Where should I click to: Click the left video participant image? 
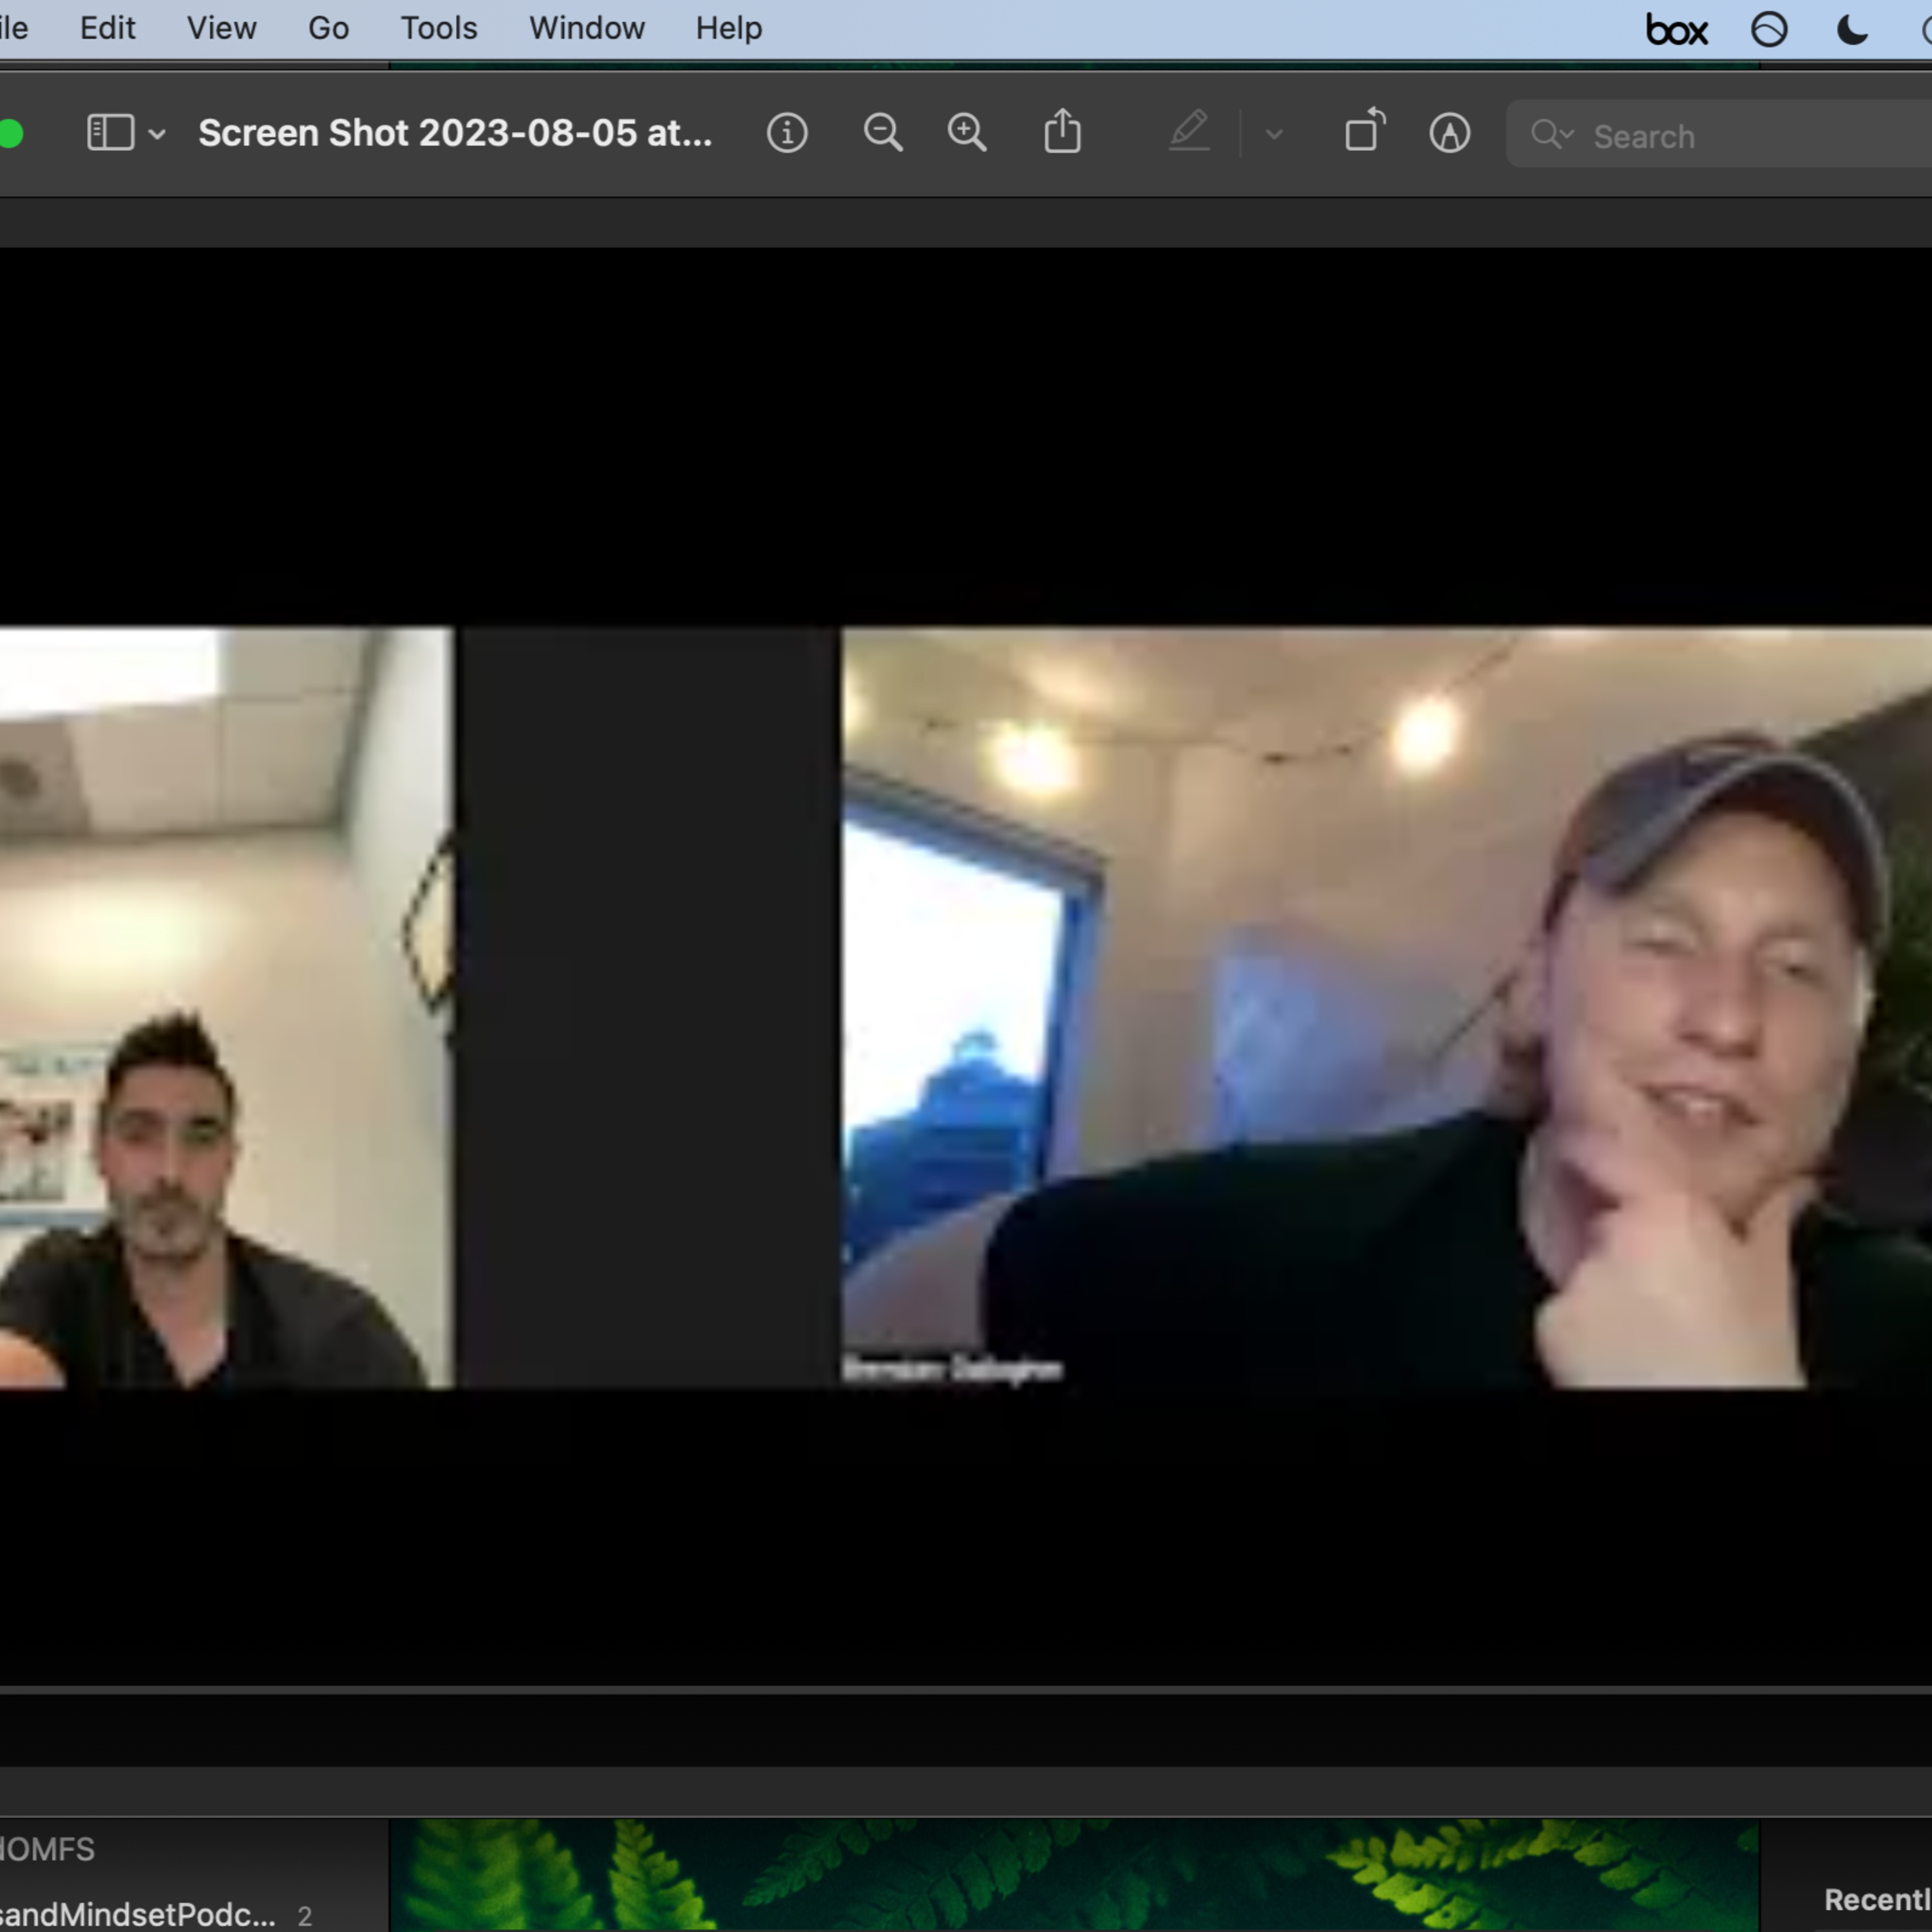[x=227, y=1007]
